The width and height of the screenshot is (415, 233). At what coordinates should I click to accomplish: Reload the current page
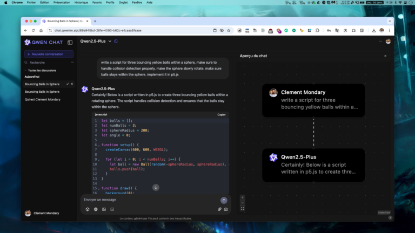click(x=34, y=30)
